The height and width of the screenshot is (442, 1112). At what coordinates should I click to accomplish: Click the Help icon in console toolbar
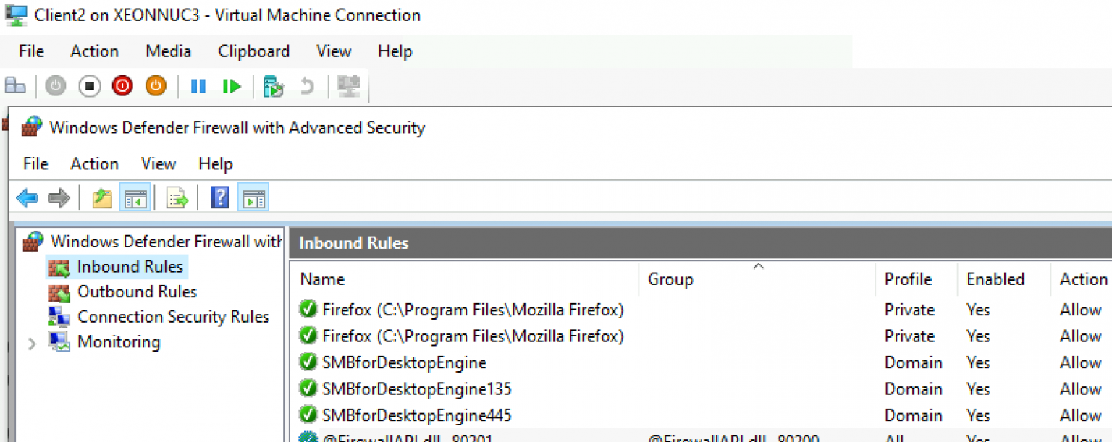(219, 197)
